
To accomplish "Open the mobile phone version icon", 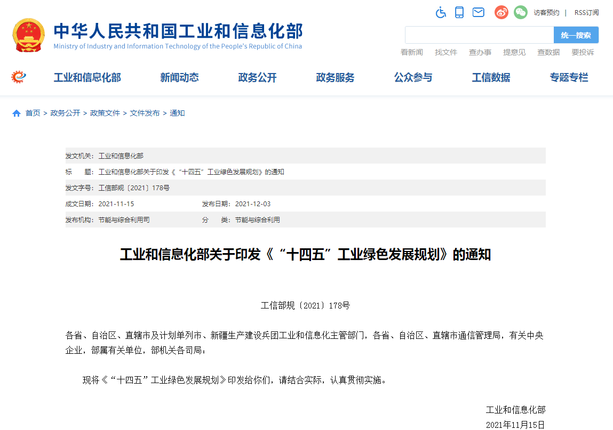I will point(459,12).
